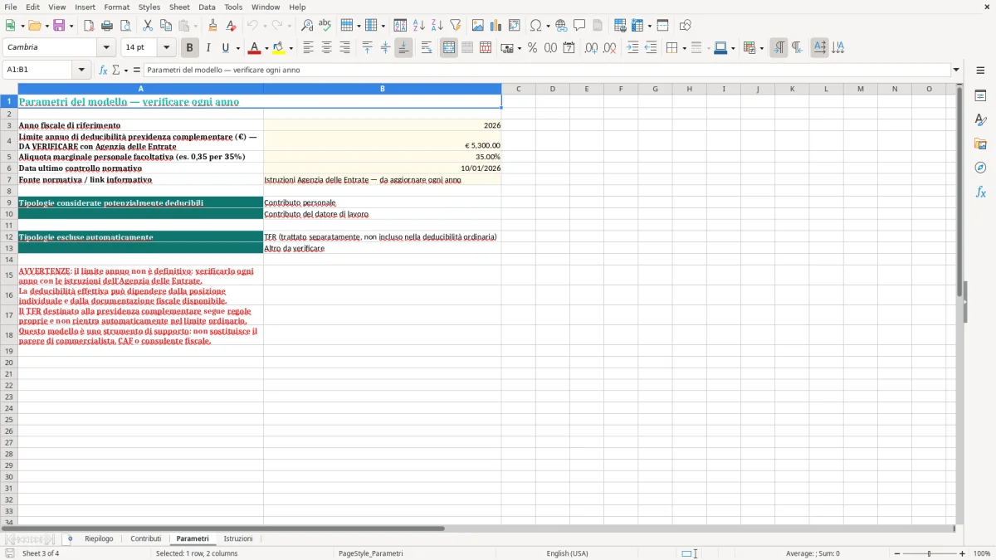Screen dimensions: 996x560
Task: Align text left
Action: (308, 48)
